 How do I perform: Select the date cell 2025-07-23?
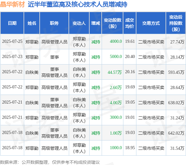pos(12,57)
